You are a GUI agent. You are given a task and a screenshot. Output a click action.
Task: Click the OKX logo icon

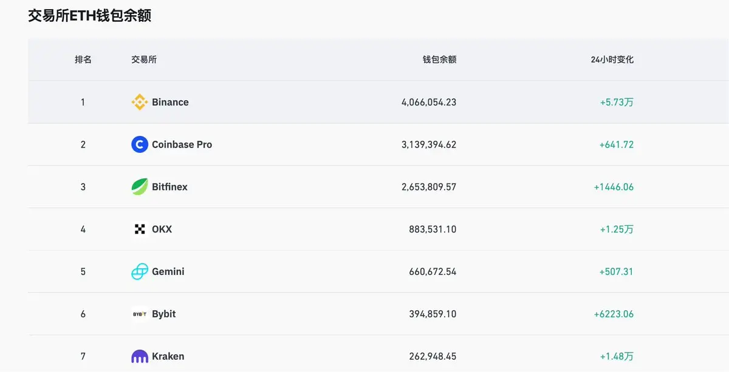tap(140, 229)
